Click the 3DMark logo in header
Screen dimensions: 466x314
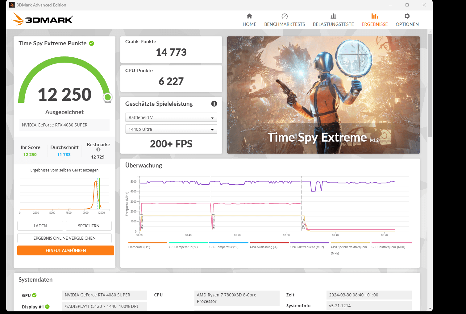pos(42,19)
